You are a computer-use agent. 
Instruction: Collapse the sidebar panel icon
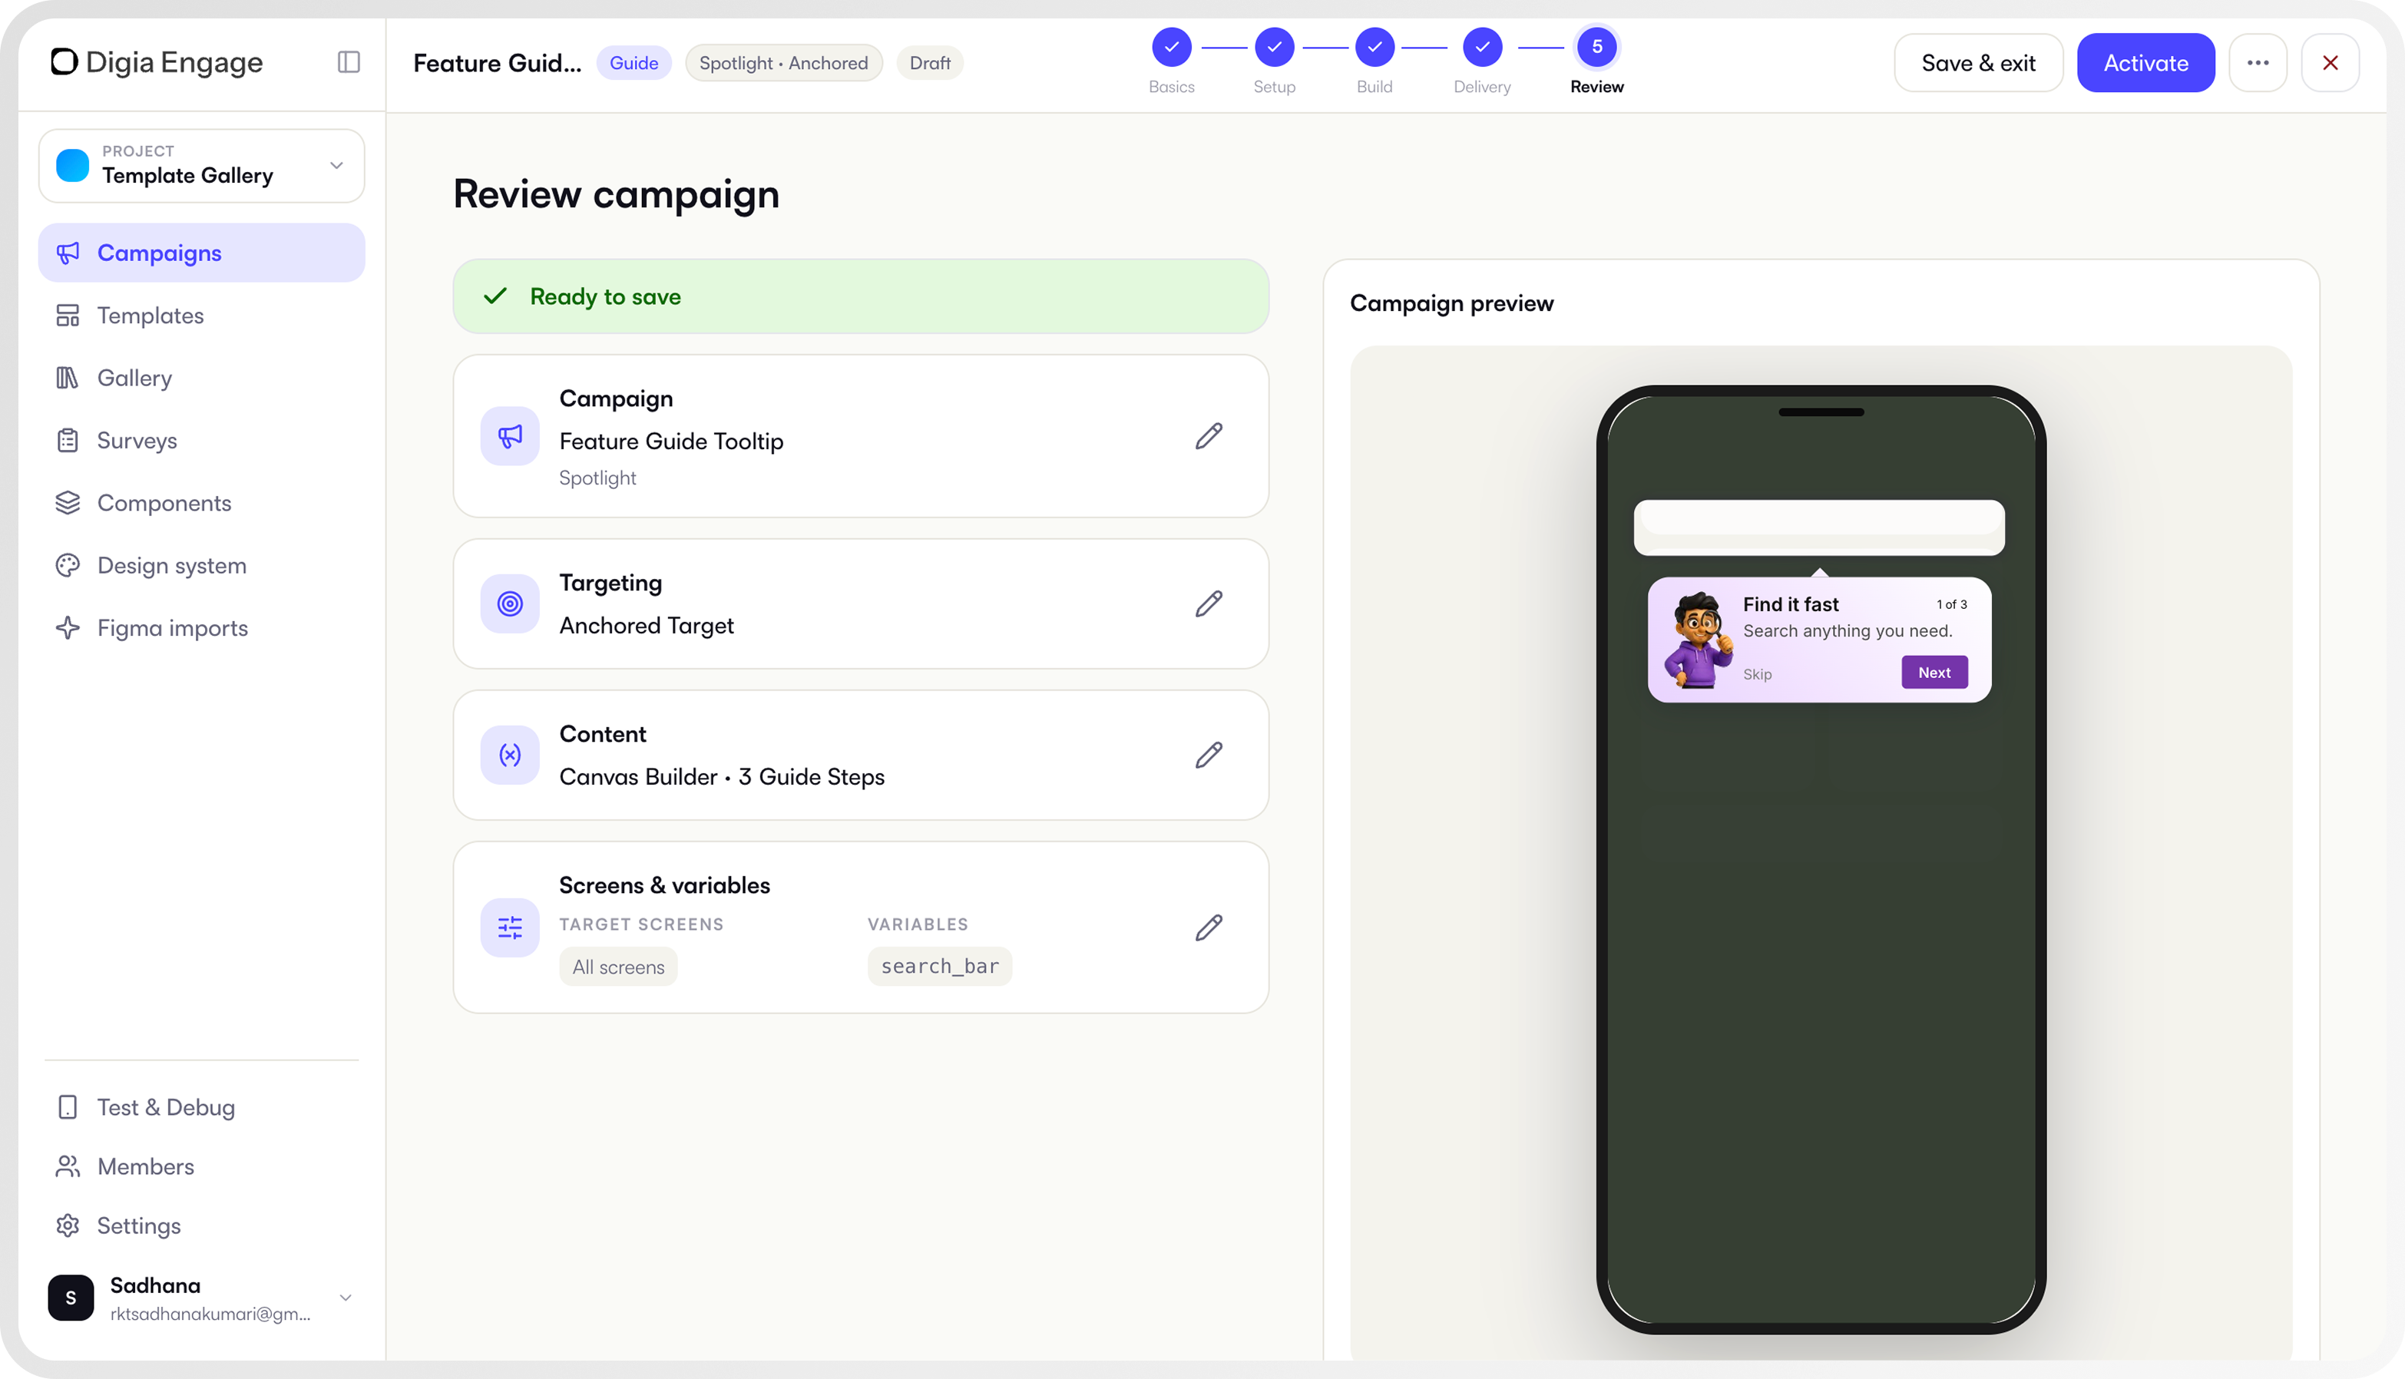(349, 62)
